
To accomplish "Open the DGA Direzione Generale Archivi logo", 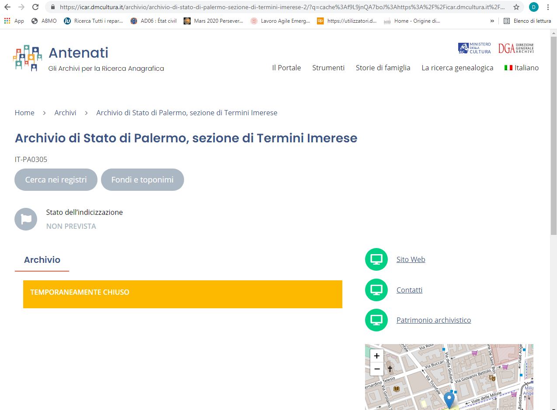I will point(516,48).
